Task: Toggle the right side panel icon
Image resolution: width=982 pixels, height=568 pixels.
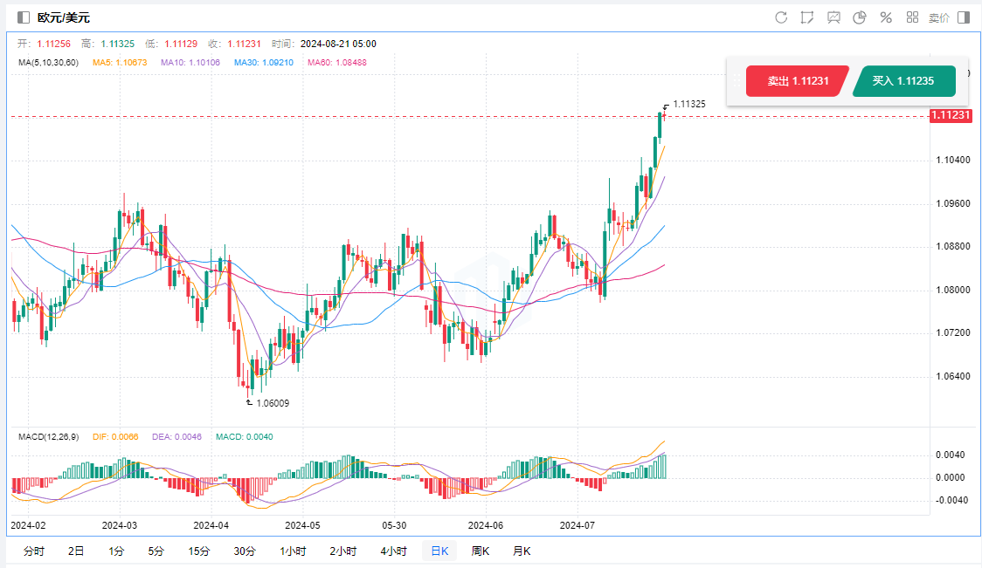Action: (964, 17)
